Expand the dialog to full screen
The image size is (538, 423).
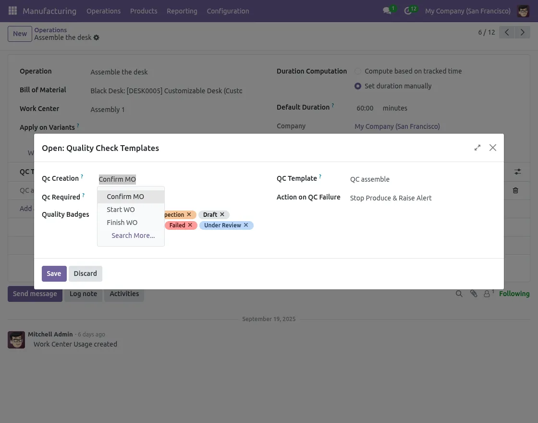[x=477, y=148]
